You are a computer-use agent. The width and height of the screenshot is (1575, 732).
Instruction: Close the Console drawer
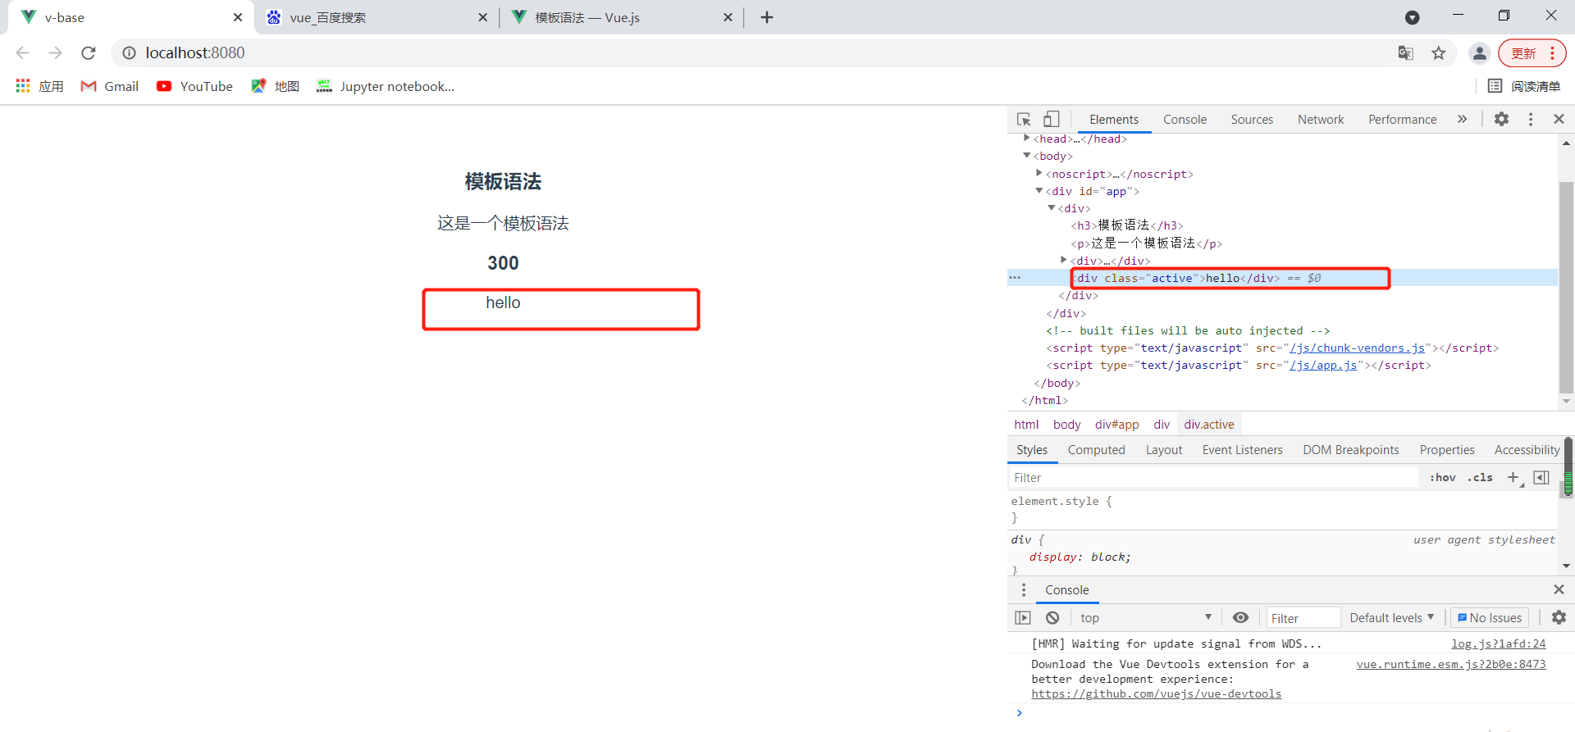(1559, 589)
